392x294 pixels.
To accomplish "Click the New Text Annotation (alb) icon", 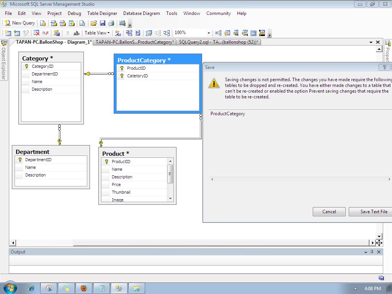I will (76, 33).
